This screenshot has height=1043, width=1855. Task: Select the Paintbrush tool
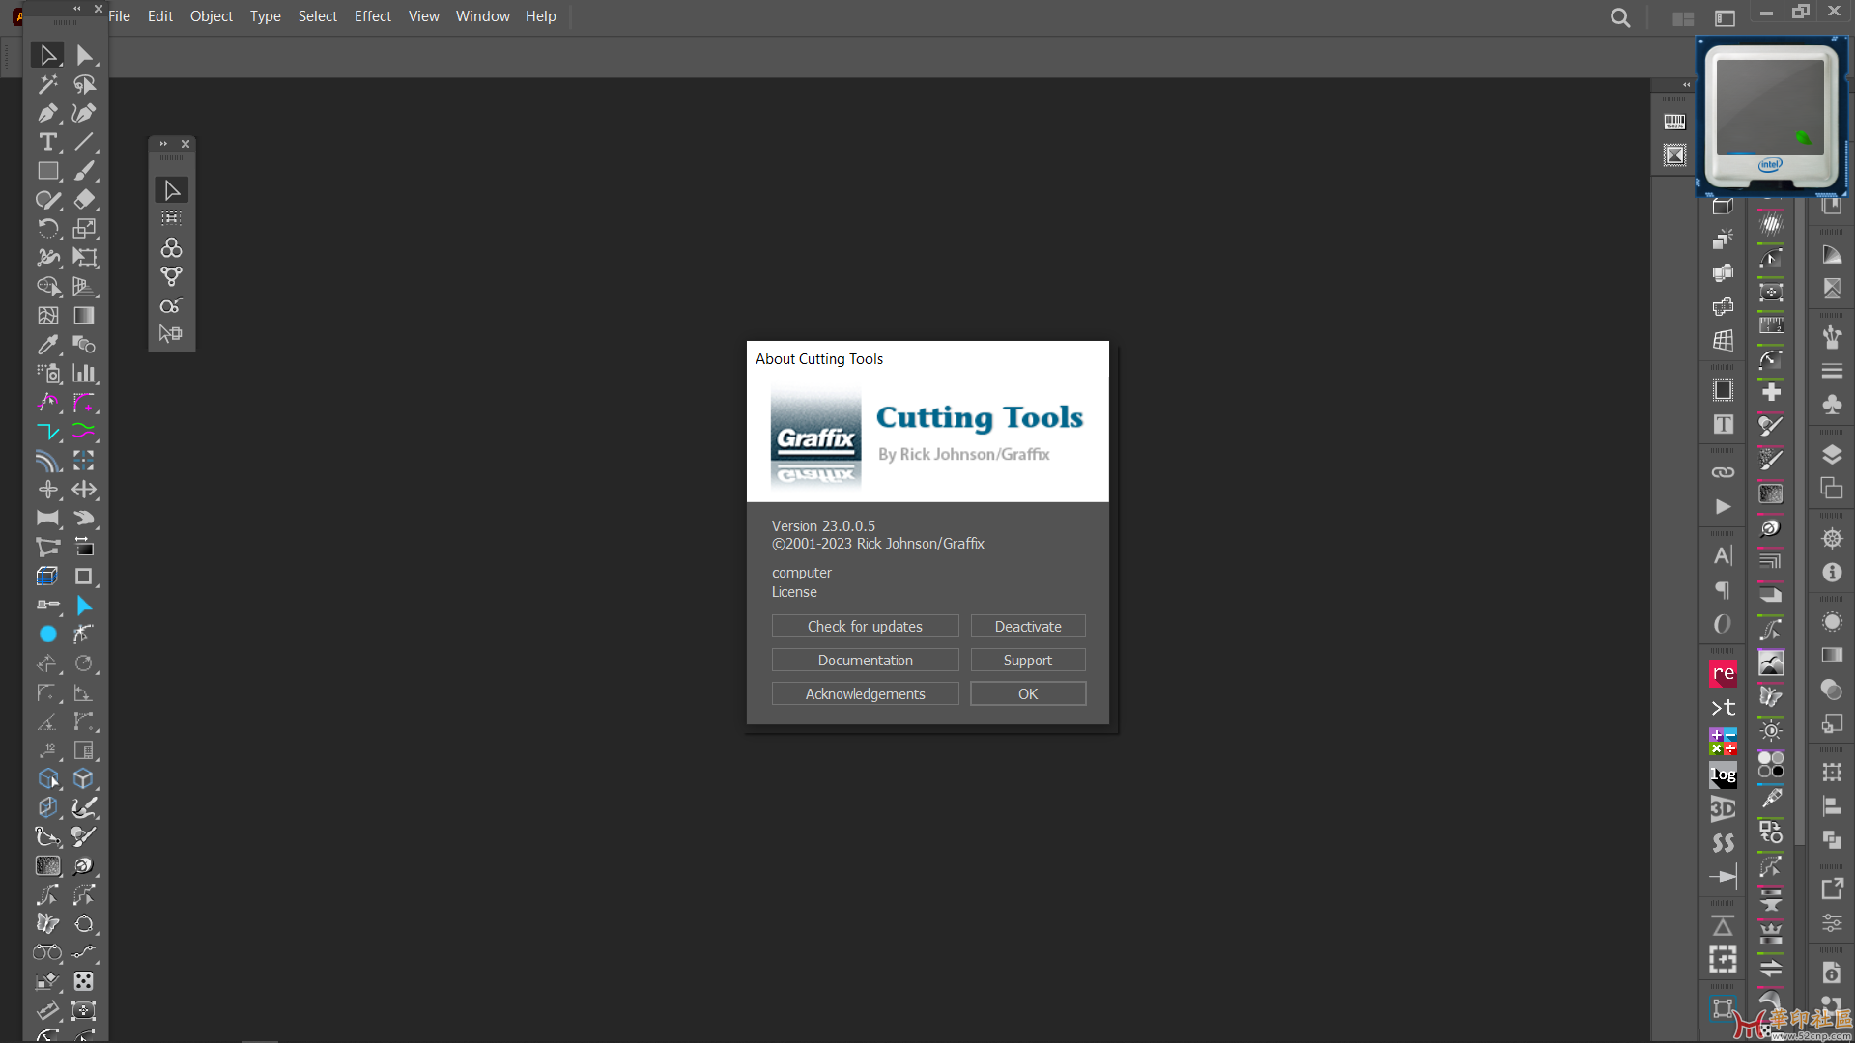[x=84, y=171]
